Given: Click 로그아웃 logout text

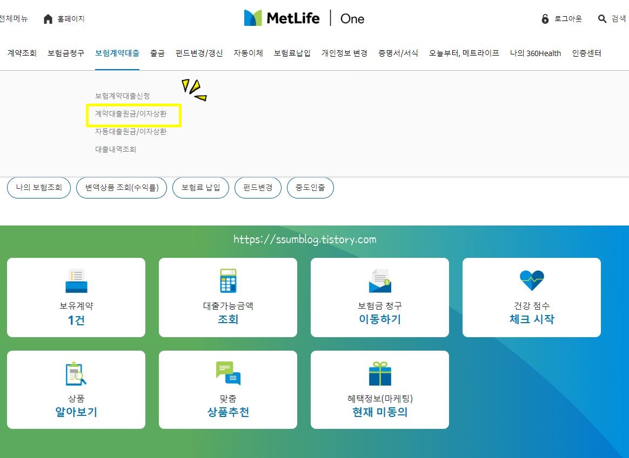Looking at the screenshot, I should [x=568, y=19].
